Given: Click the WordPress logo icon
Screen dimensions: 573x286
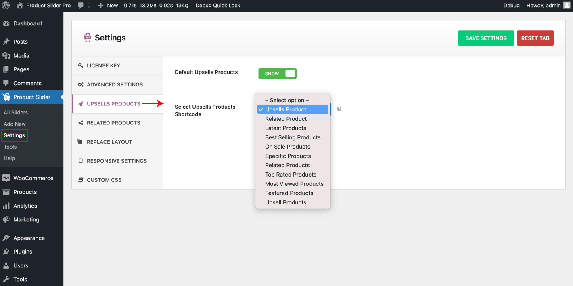Looking at the screenshot, I should coord(6,6).
